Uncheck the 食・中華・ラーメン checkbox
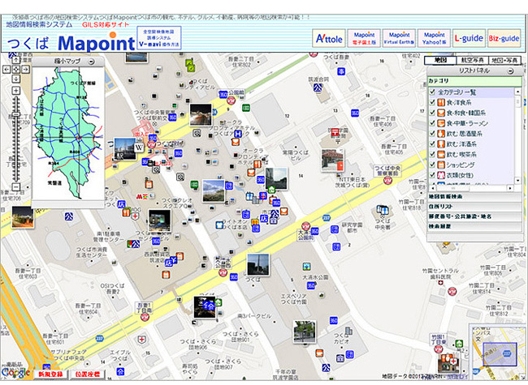Viewport: 528px width, 385px height. point(432,123)
